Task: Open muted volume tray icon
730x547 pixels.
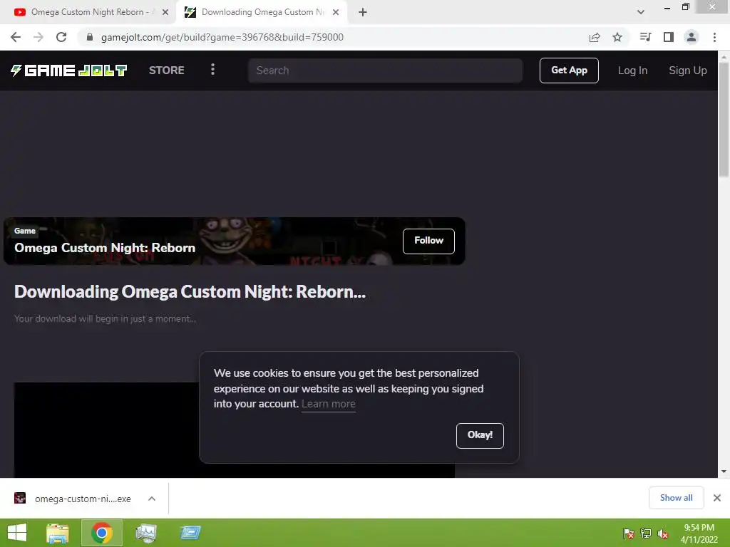Action: 663,533
